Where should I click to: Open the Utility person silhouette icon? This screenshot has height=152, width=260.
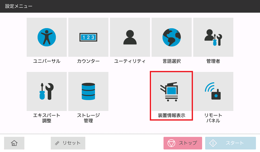pos(130,37)
